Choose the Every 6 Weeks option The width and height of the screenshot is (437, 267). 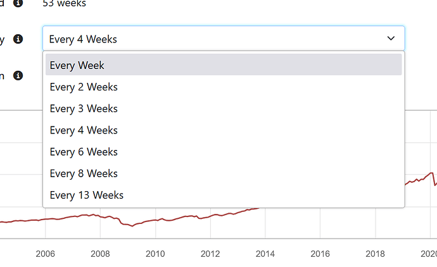[224, 152]
